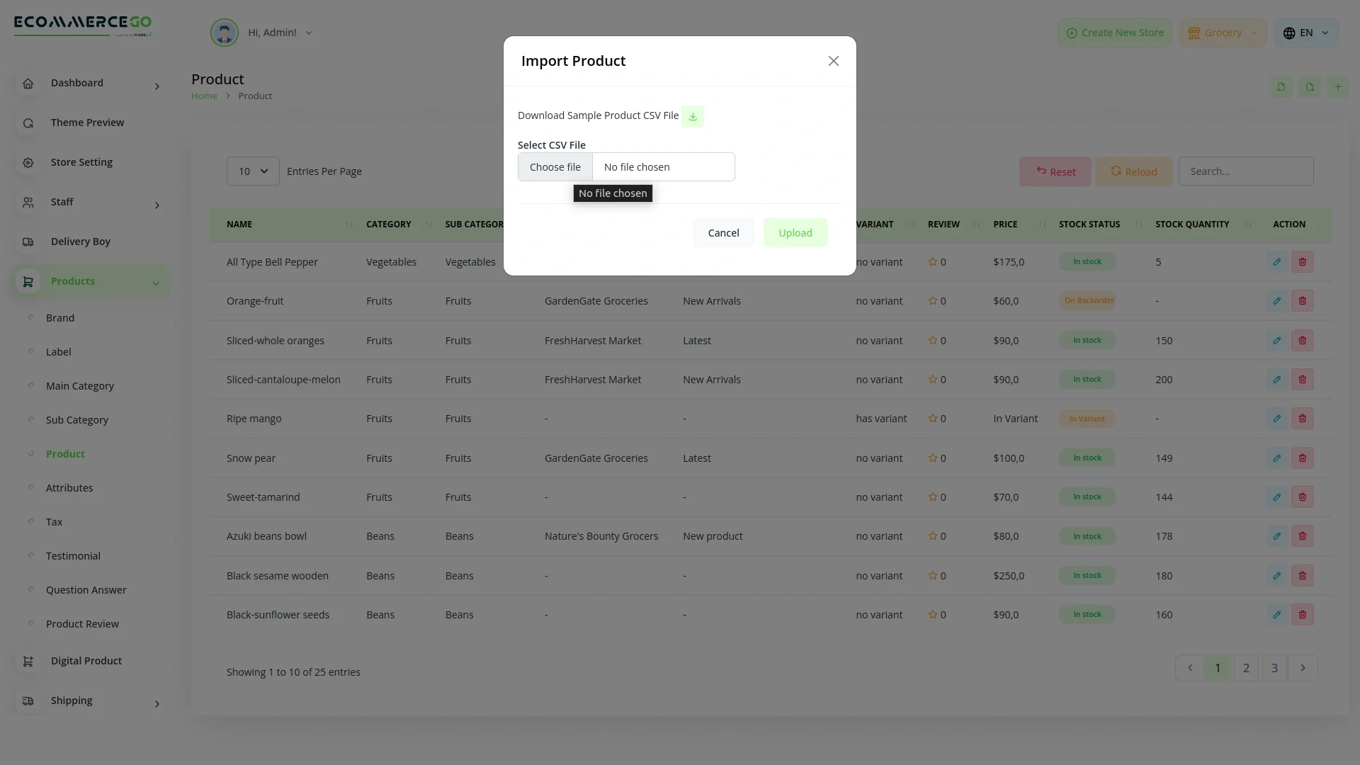1360x765 pixels.
Task: Download the sample product CSV file
Action: [692, 116]
